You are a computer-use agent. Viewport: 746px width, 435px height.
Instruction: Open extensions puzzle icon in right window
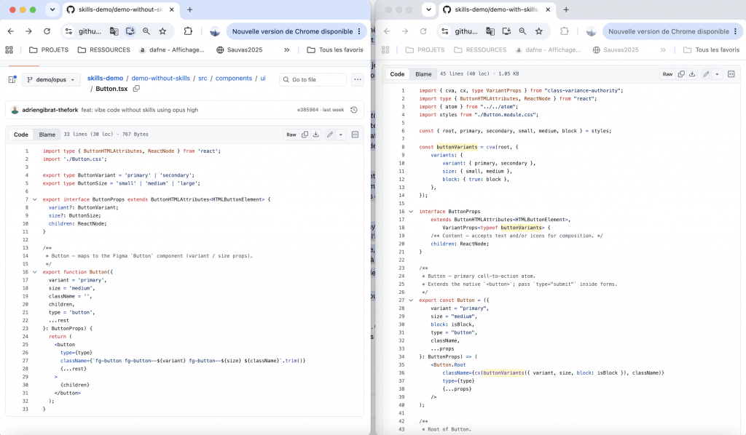point(565,31)
